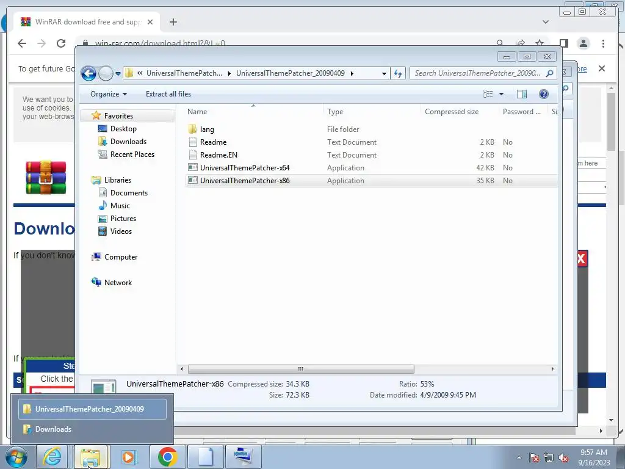Click Extract all files
The width and height of the screenshot is (625, 469).
[168, 94]
